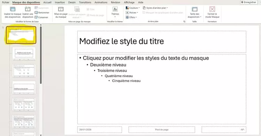Go to the Animations tab
261x136 pixels.
(x=101, y=2)
